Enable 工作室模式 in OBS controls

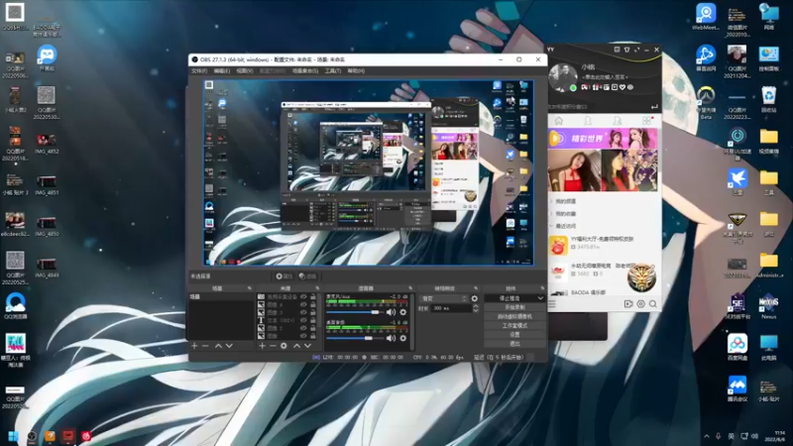click(x=514, y=326)
